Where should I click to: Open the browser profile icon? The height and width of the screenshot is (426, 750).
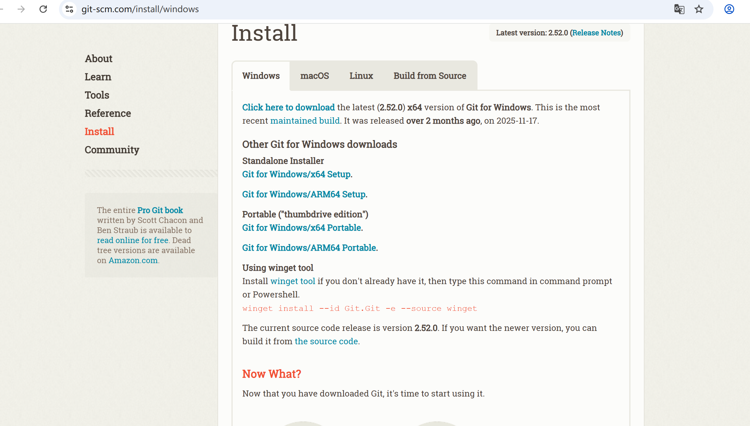[729, 9]
